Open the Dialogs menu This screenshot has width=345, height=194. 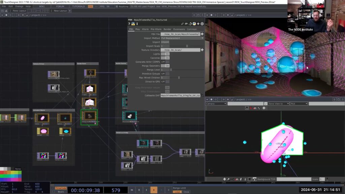(x=19, y=6)
